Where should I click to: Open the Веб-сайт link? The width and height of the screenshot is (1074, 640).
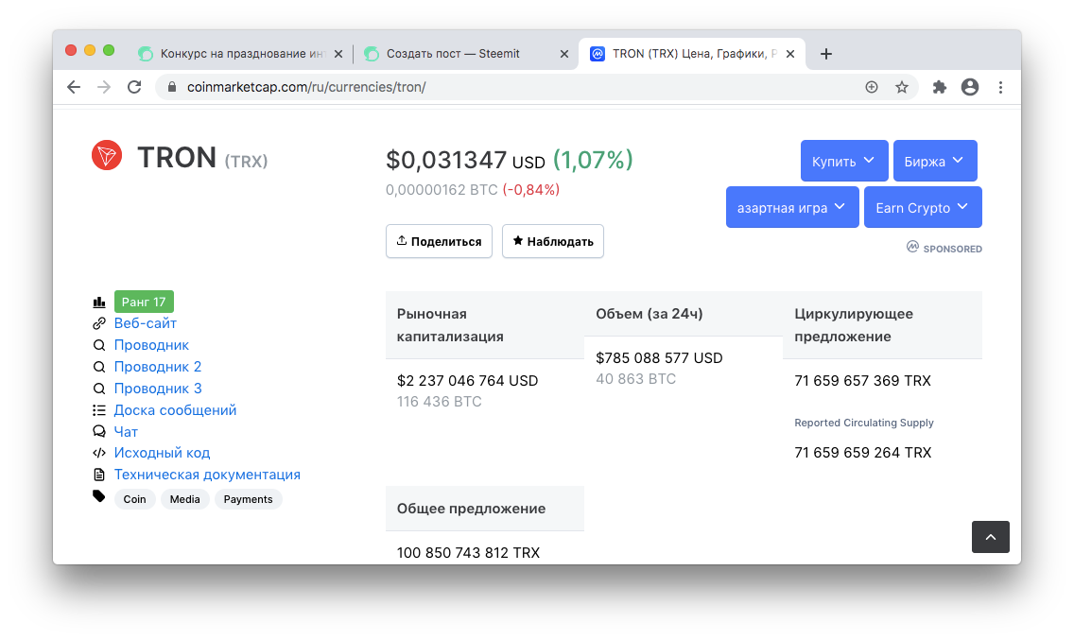tap(146, 323)
